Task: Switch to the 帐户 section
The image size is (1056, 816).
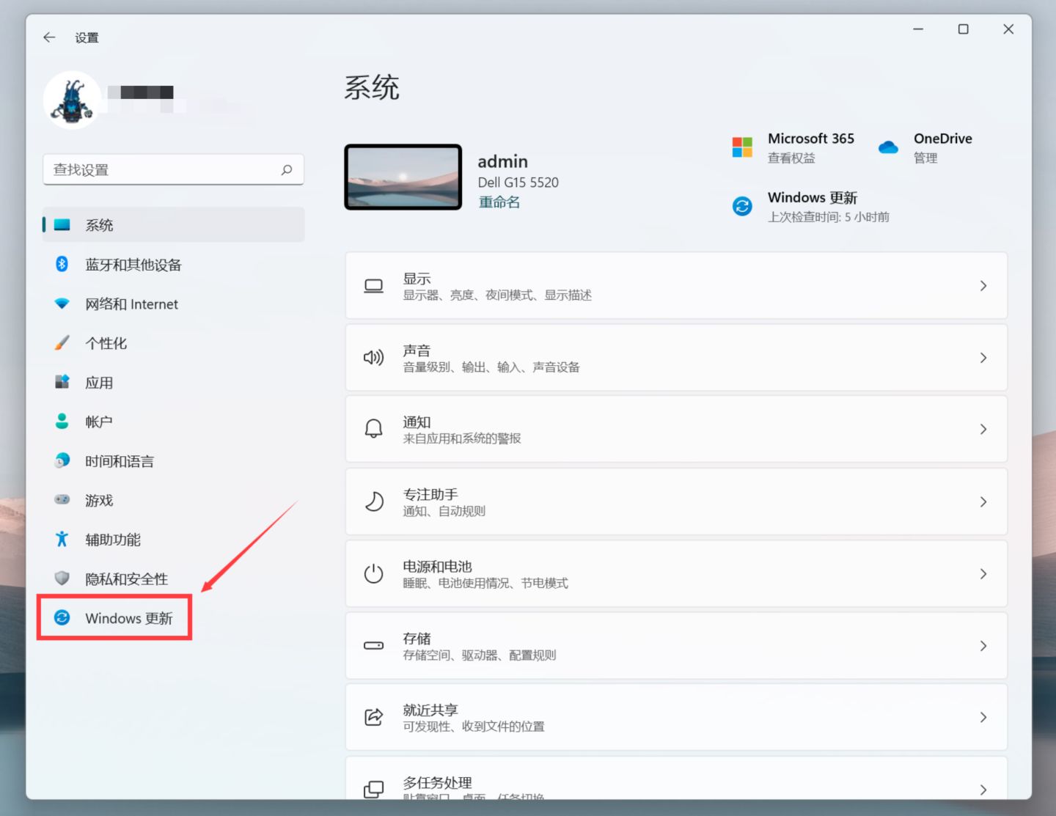Action: pyautogui.click(x=99, y=421)
